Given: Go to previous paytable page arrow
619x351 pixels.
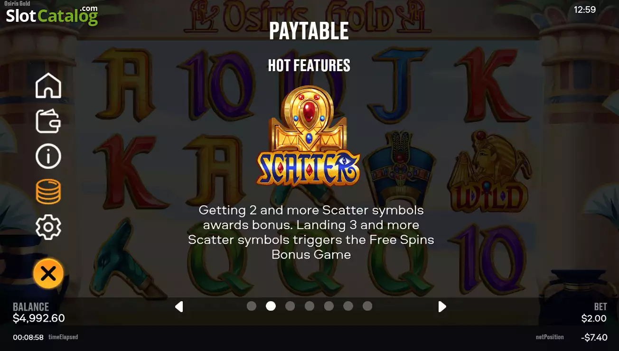Looking at the screenshot, I should [x=179, y=306].
